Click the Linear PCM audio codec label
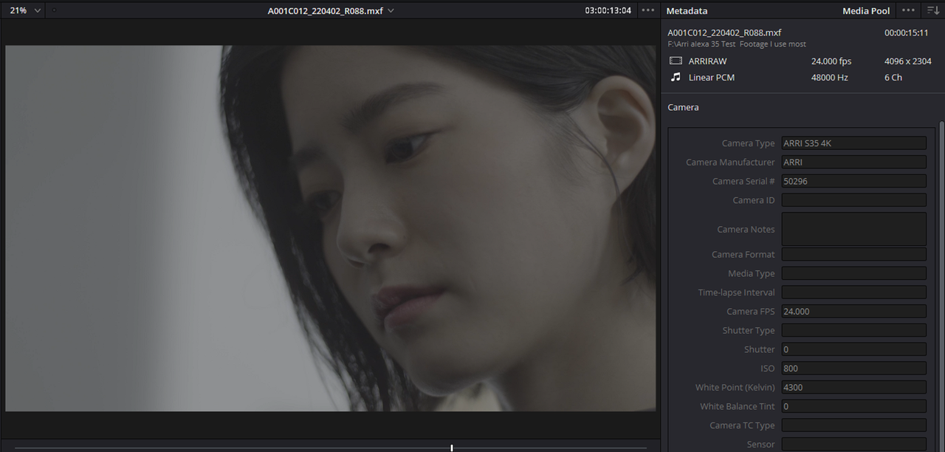This screenshot has width=945, height=452. point(711,78)
